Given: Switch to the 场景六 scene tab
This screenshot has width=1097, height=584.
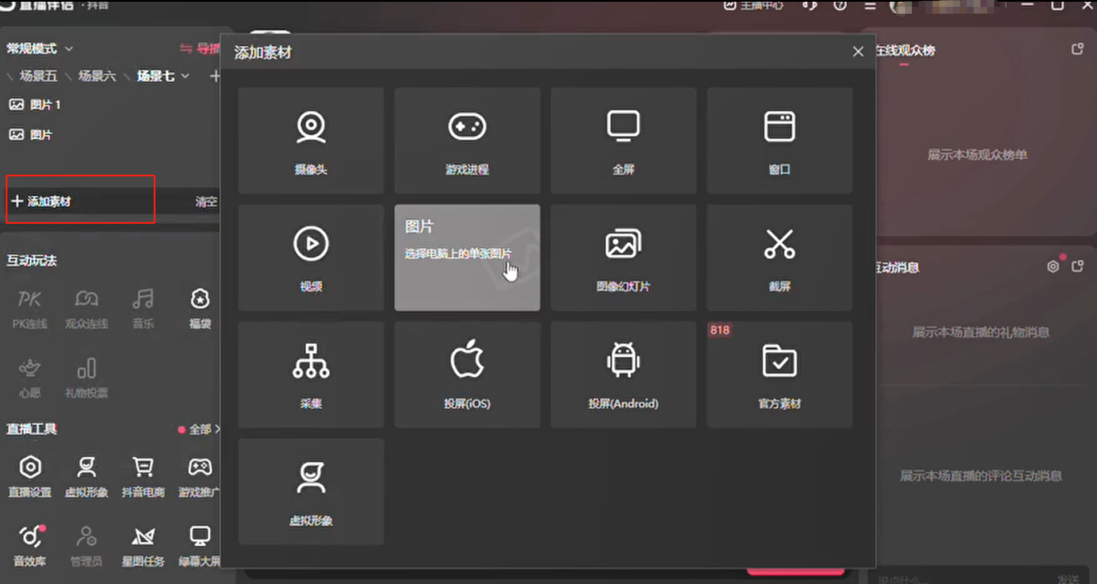Looking at the screenshot, I should pos(97,76).
